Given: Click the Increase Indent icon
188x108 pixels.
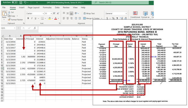Looking at the screenshot, I should coord(80,18).
